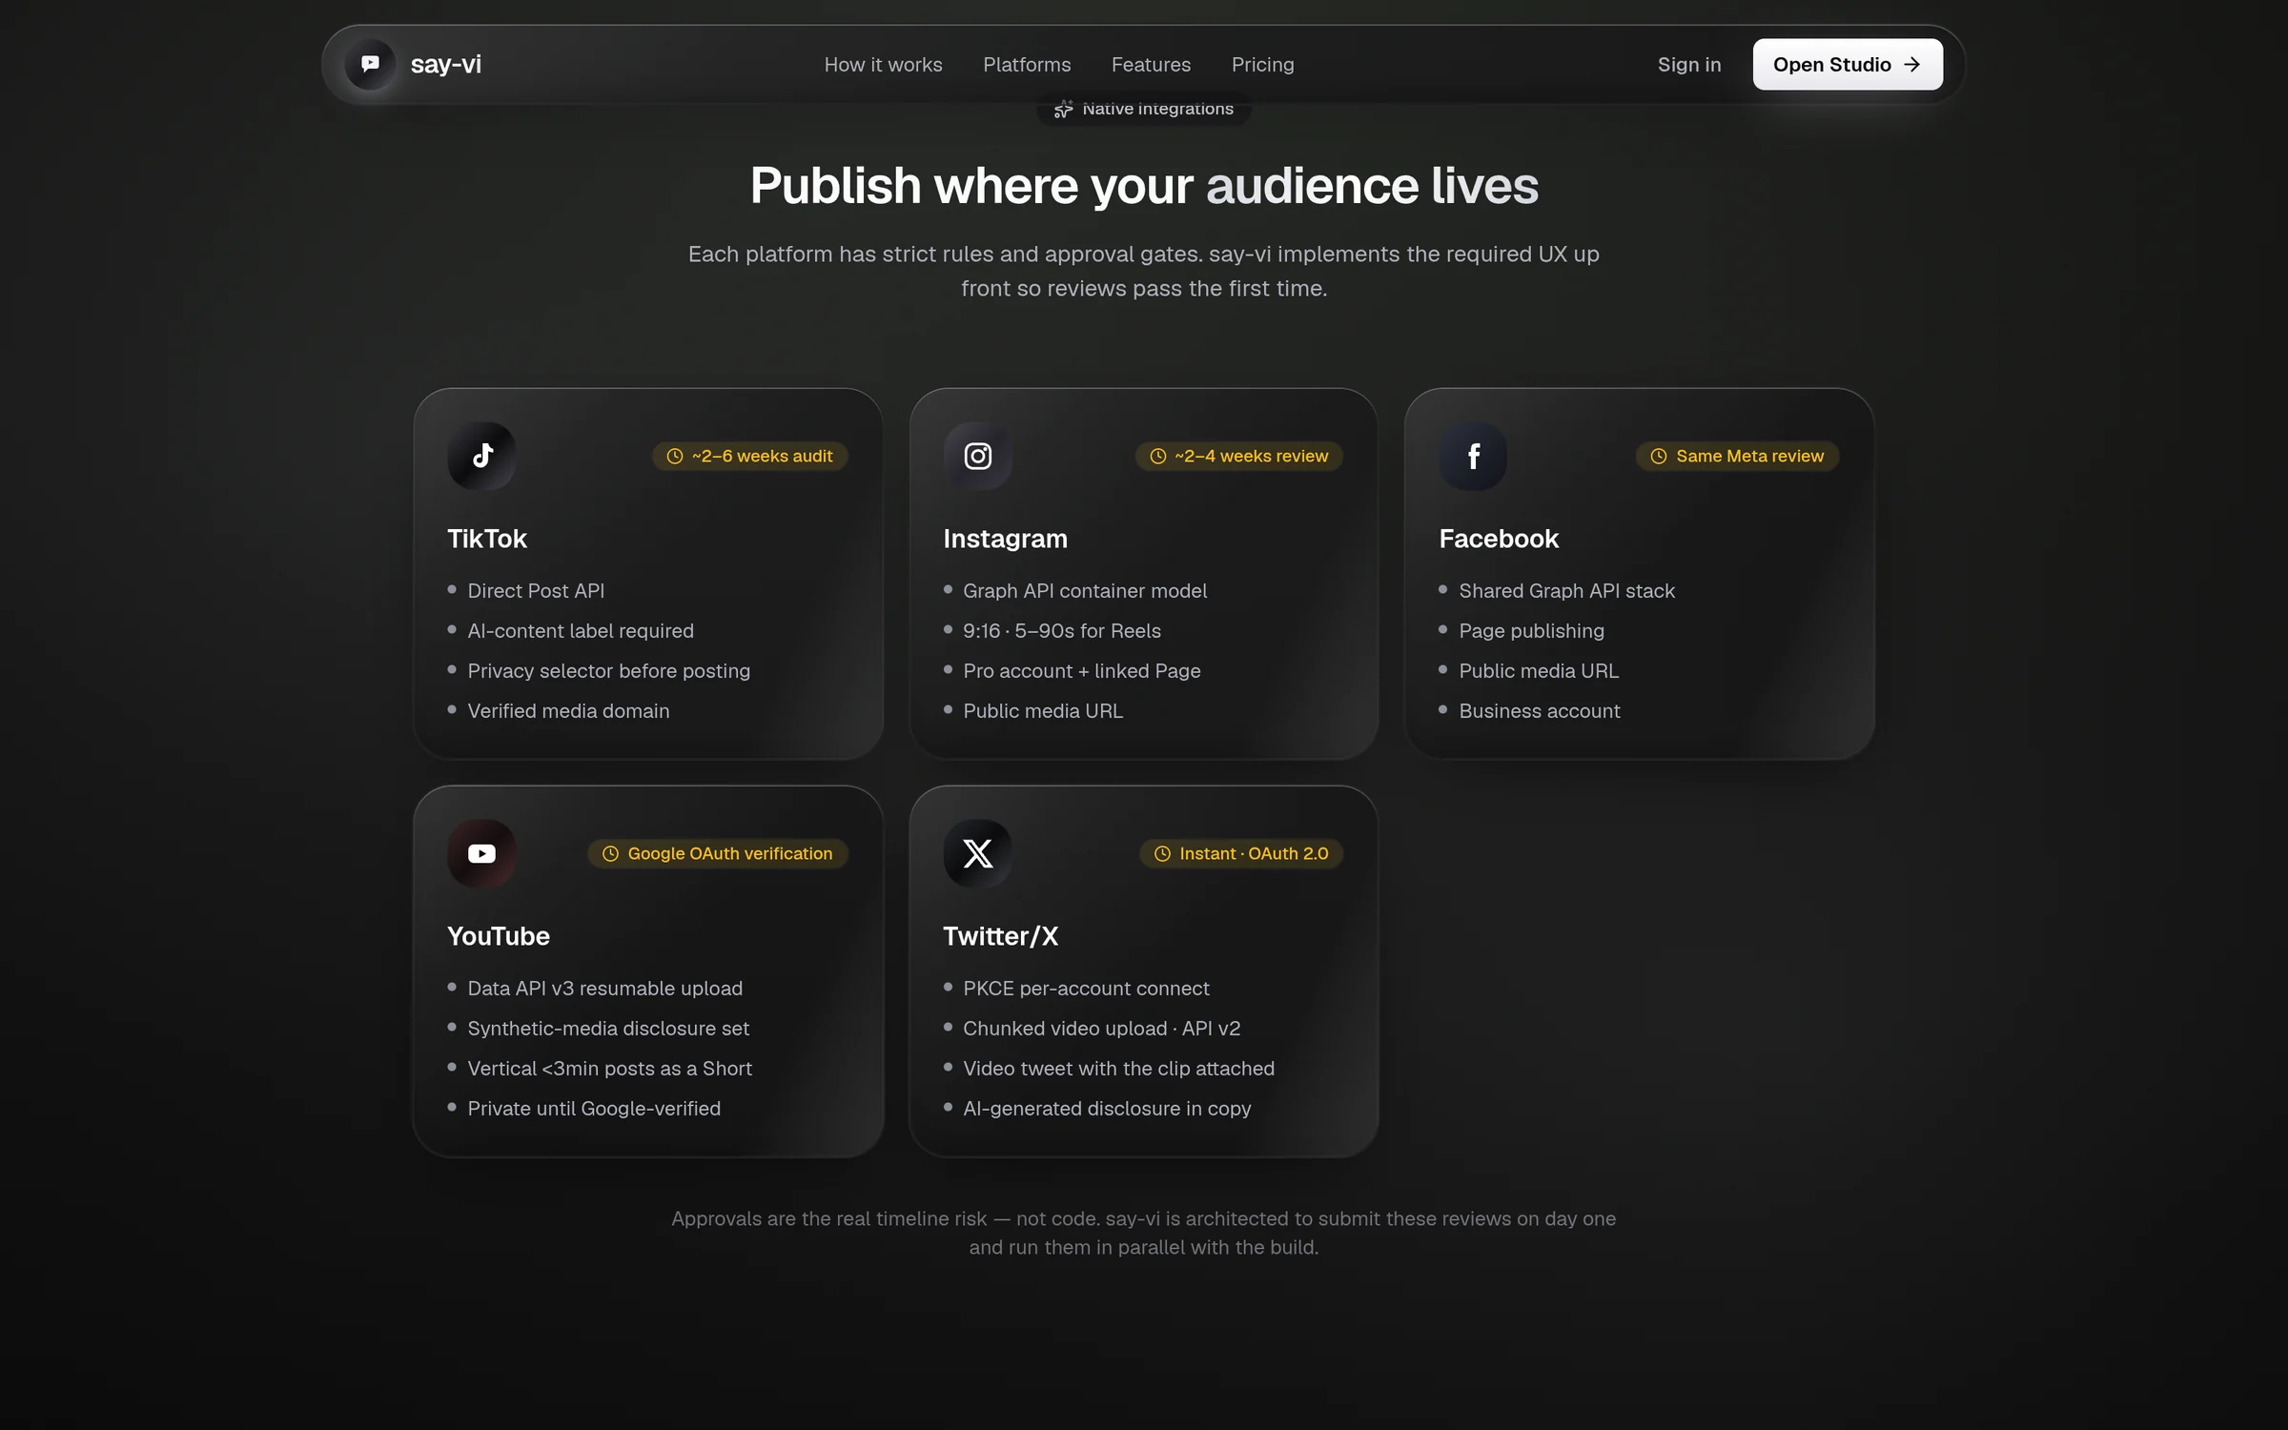Screen dimensions: 2288x1430
Task: Click clock icon in Google OAuth verification badge
Action: click(611, 853)
